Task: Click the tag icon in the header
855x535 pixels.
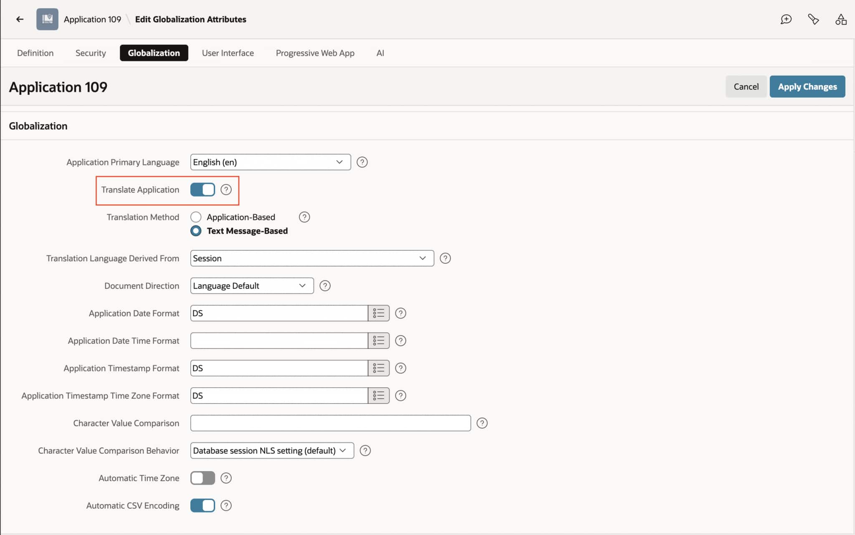Action: click(x=813, y=19)
